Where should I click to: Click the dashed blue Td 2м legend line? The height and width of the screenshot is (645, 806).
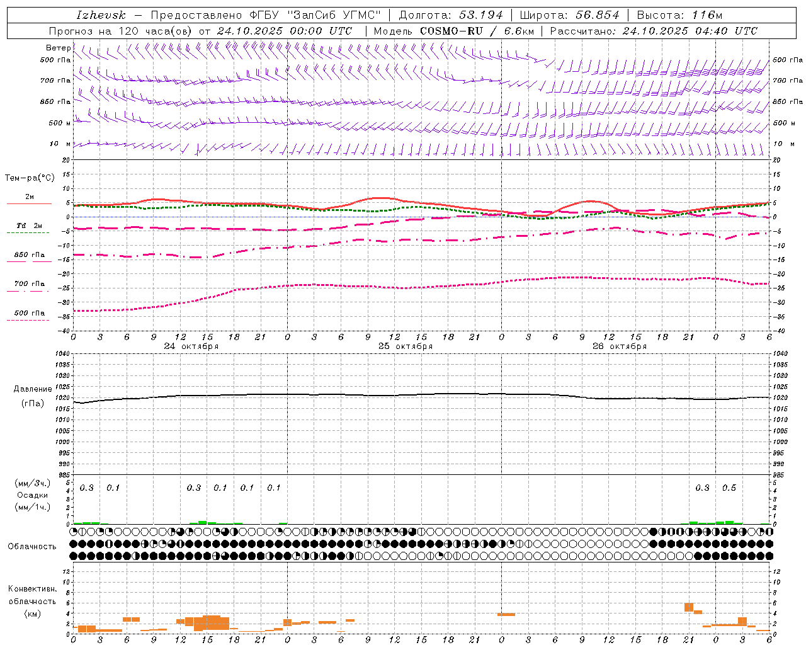pyautogui.click(x=28, y=233)
